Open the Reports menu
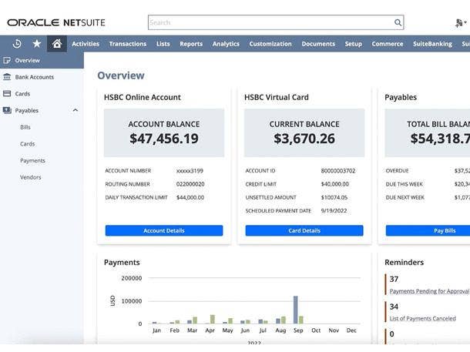470x352 pixels. (x=191, y=44)
